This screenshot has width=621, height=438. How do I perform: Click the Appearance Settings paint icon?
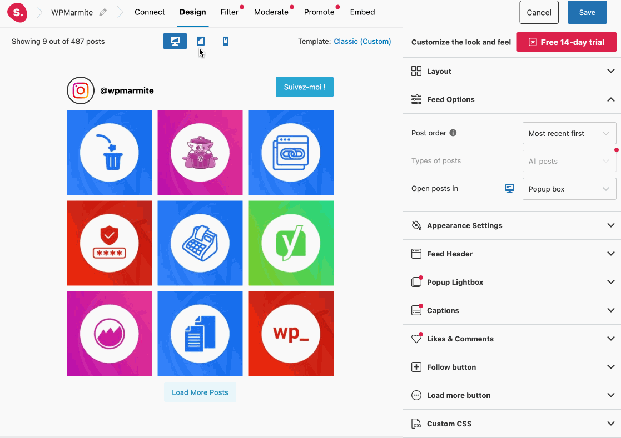(x=416, y=225)
